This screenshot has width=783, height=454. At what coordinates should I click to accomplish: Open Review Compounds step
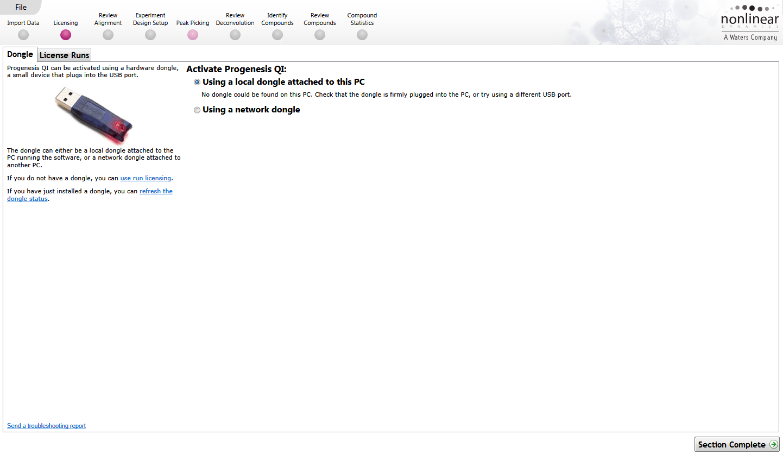tap(320, 27)
